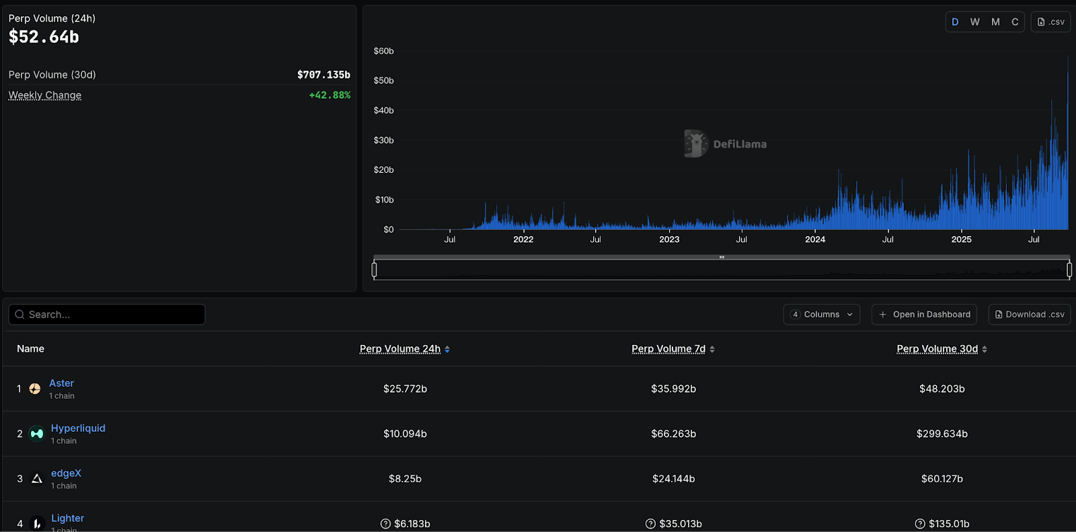Switch chart to Daily (D) view

click(955, 22)
